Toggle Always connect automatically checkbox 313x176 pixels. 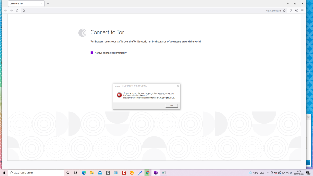coord(92,53)
